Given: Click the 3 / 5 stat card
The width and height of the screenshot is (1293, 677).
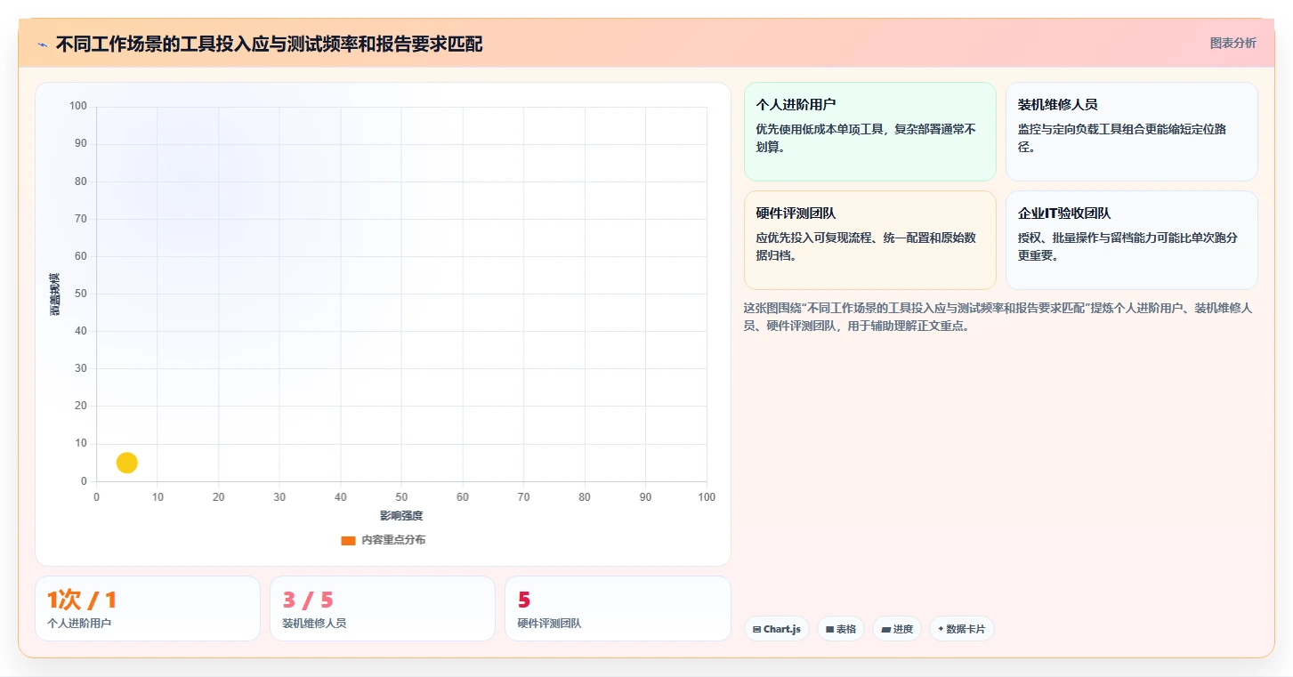Looking at the screenshot, I should (x=383, y=608).
